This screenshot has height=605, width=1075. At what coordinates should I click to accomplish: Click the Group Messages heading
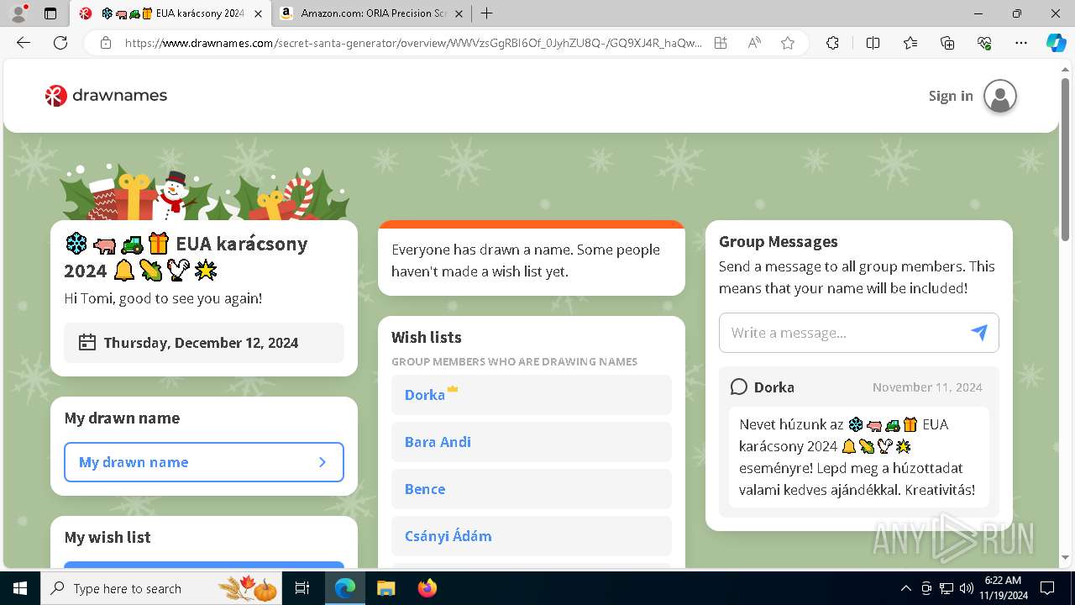(x=779, y=241)
